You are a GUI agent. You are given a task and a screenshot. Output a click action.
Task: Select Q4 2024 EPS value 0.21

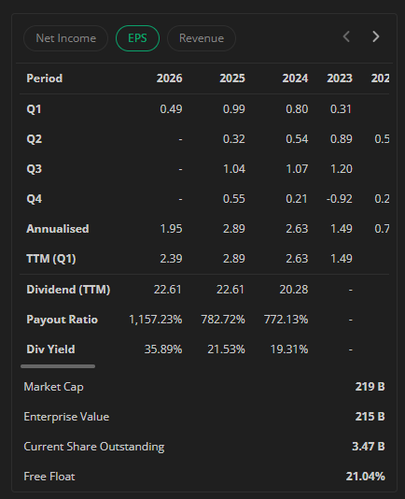pos(297,199)
